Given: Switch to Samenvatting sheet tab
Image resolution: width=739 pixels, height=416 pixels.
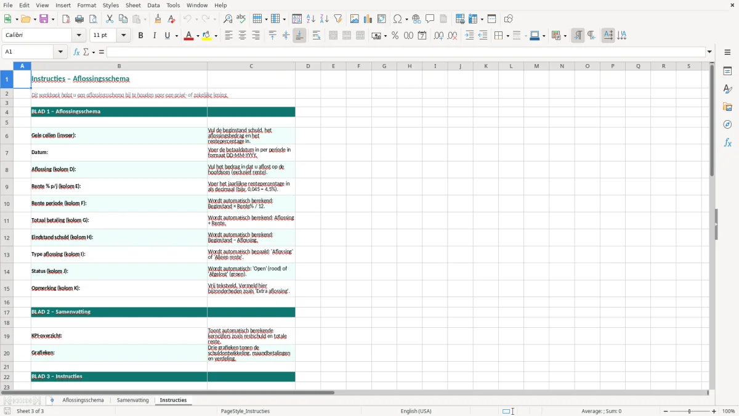Looking at the screenshot, I should (x=133, y=400).
